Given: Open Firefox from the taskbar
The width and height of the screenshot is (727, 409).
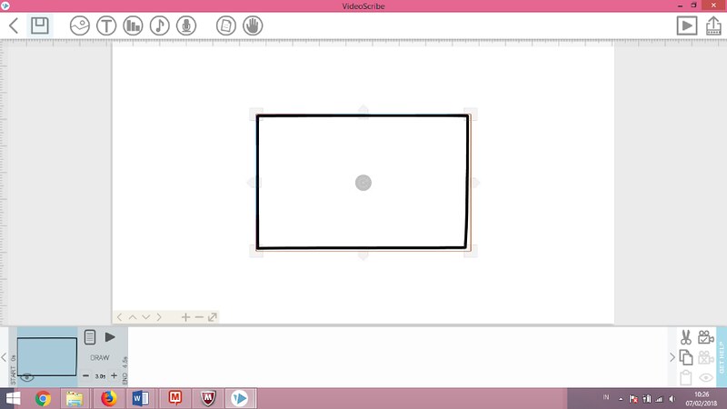Looking at the screenshot, I should click(108, 398).
